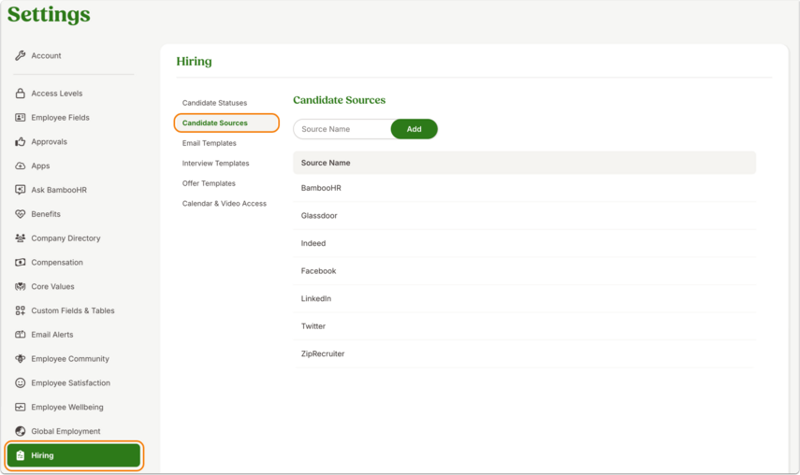This screenshot has height=475, width=800.
Task: Click the Compensation money icon
Action: click(20, 263)
